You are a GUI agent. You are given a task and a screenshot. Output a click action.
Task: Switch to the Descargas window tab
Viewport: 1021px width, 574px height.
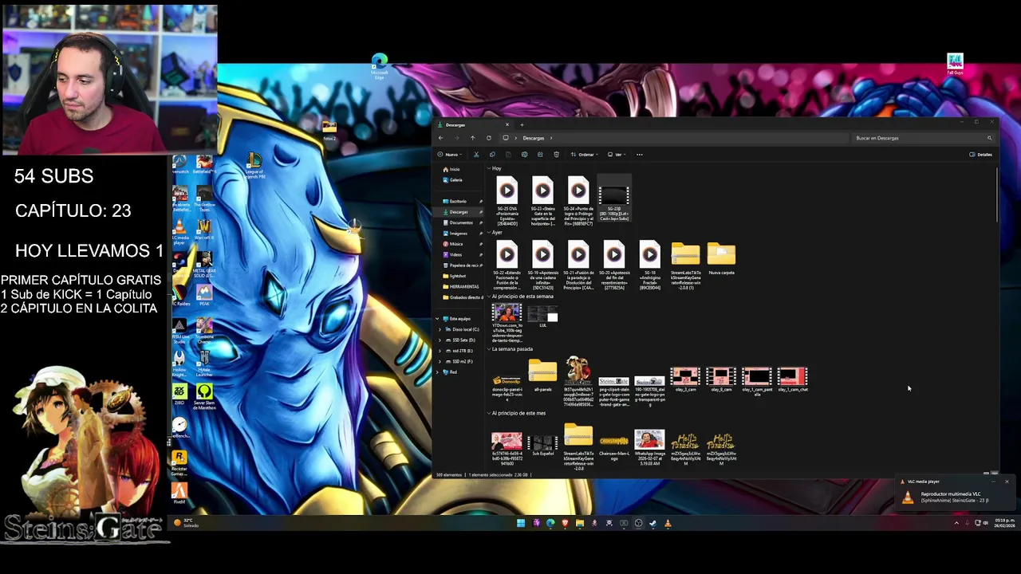coord(474,125)
